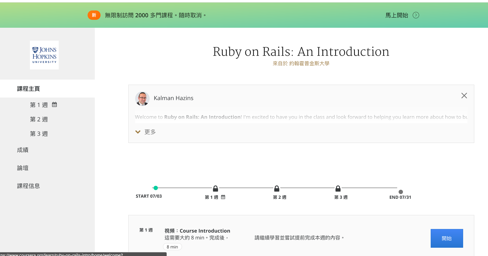The height and width of the screenshot is (256, 488).
Task: Click the START 07/03 label
Action: 149,196
